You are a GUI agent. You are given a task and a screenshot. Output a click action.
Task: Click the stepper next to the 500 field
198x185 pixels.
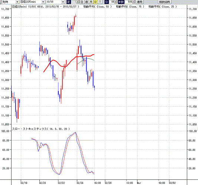[134, 2]
